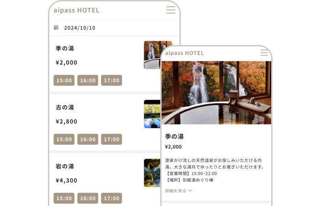Choose 16:00 slot for 岩の湯

click(88, 198)
